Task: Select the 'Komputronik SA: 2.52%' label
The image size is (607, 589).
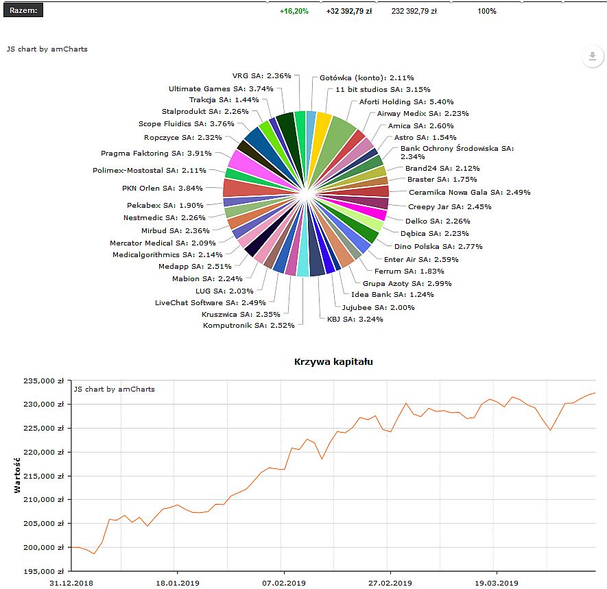Action: (248, 326)
